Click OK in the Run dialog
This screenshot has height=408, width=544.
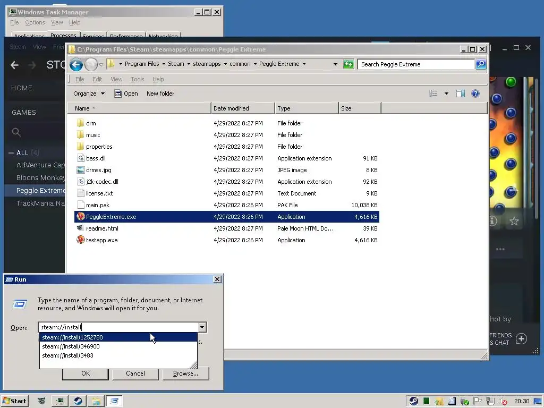[x=86, y=373]
